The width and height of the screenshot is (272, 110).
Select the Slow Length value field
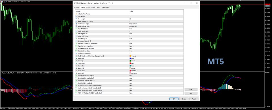pos(156,19)
